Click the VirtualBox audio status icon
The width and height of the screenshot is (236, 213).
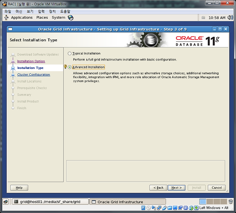[x=154, y=208]
